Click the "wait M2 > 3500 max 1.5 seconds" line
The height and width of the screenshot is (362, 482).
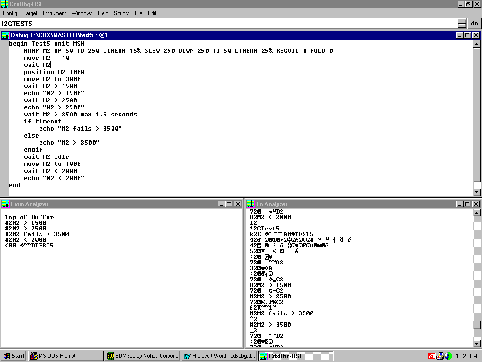click(80, 115)
